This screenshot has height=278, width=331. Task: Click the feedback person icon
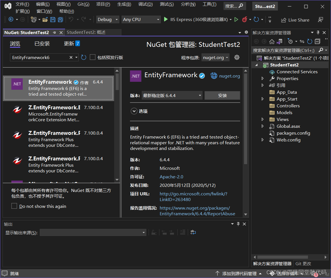[320, 20]
